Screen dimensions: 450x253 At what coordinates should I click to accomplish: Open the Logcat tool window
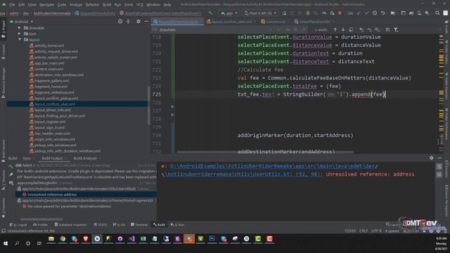[18, 225]
